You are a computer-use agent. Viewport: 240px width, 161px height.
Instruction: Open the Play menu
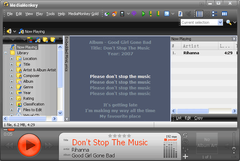(x=39, y=14)
